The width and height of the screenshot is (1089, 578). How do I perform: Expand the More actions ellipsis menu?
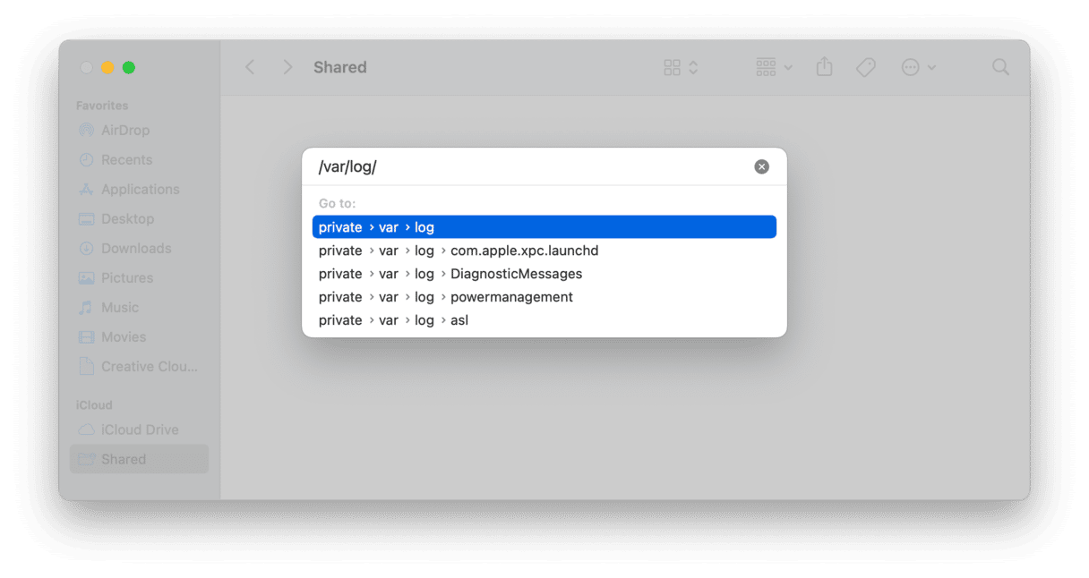pos(918,67)
